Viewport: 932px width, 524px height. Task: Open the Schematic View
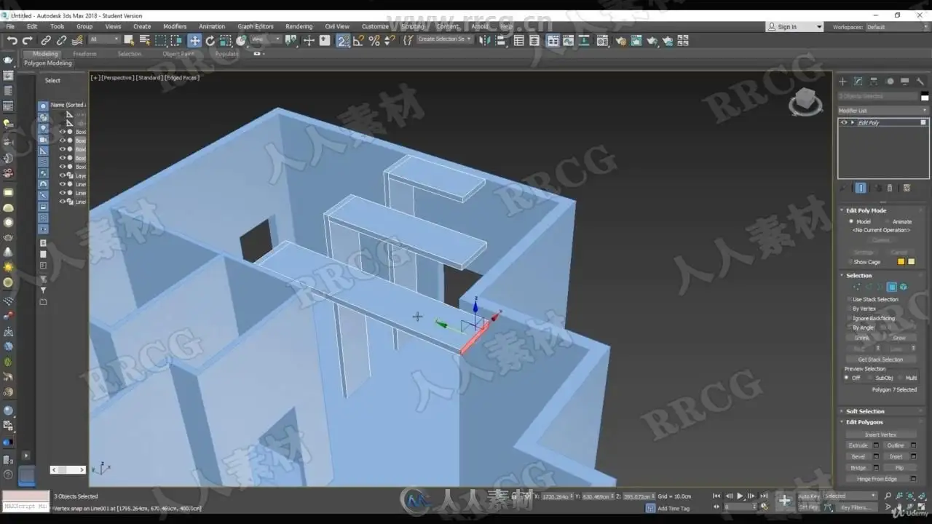pos(585,41)
